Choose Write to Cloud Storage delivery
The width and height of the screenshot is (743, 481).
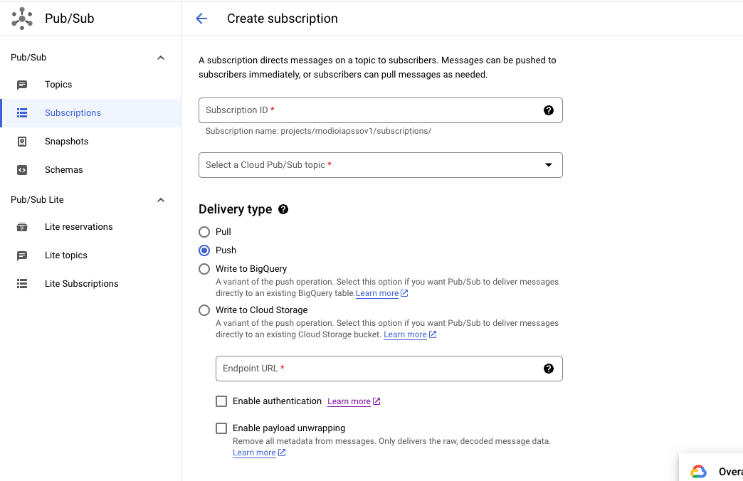204,310
